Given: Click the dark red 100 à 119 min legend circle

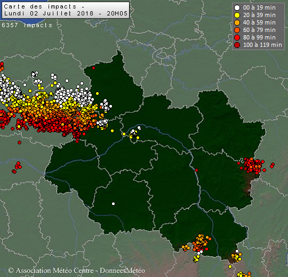Looking at the screenshot, I should pos(237,45).
